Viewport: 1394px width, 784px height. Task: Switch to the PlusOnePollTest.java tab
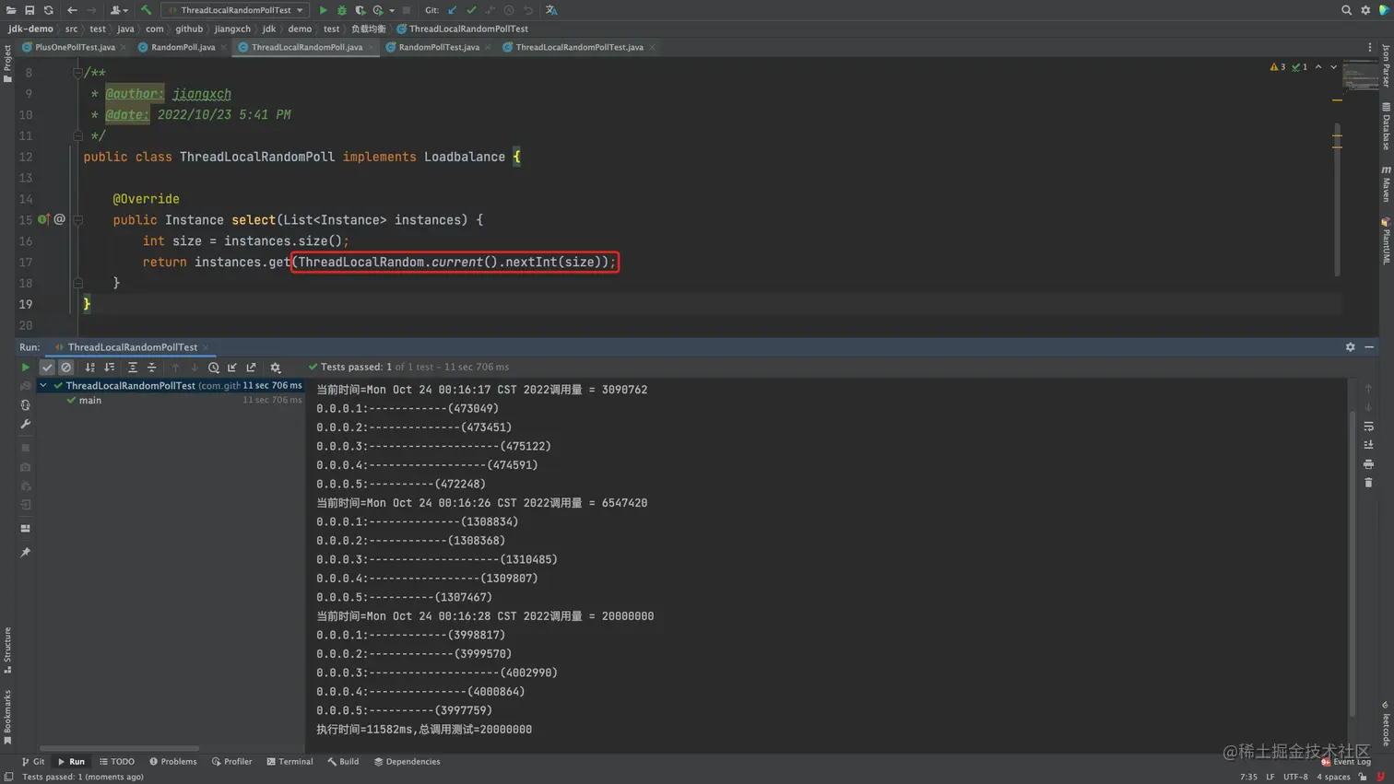coord(75,47)
